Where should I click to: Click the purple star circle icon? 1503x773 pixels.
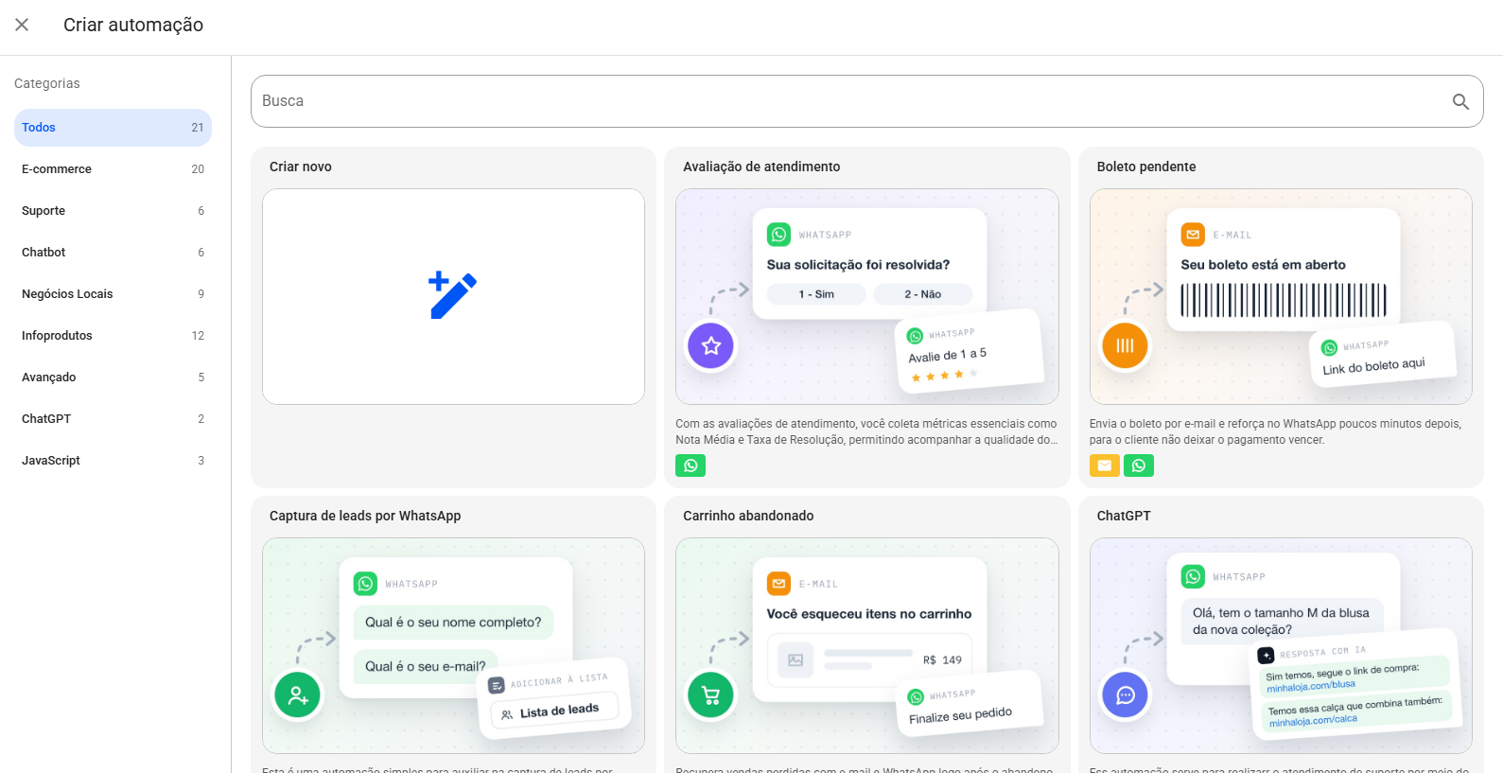[711, 346]
